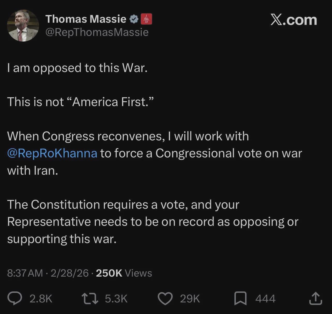Click the X.com logo text
Image resolution: width=332 pixels, height=314 pixels.
293,20
